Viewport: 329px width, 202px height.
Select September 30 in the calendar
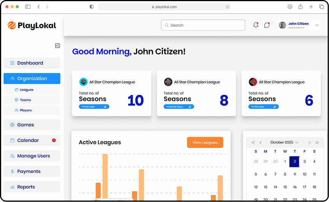[x=275, y=161]
